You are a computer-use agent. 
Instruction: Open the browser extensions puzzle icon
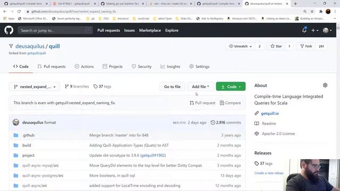click(321, 12)
